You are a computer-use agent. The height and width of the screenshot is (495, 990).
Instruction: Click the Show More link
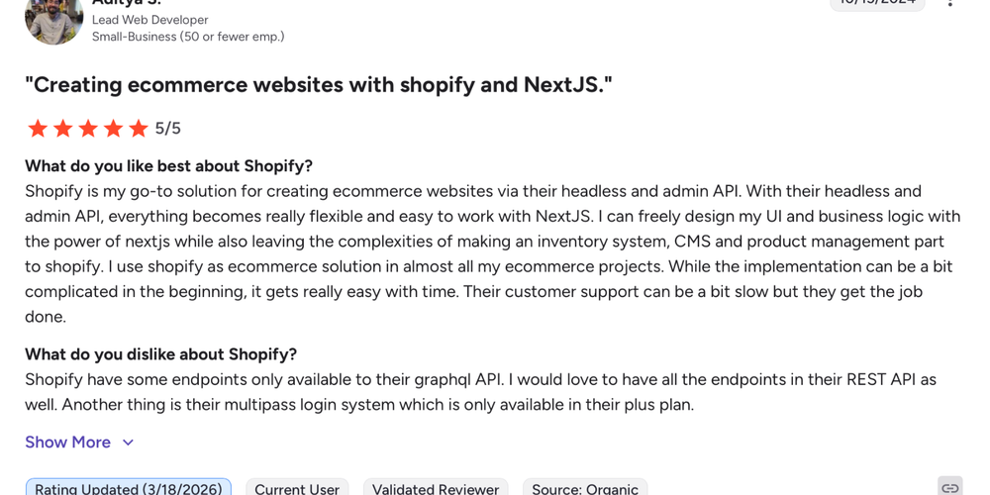pos(67,443)
